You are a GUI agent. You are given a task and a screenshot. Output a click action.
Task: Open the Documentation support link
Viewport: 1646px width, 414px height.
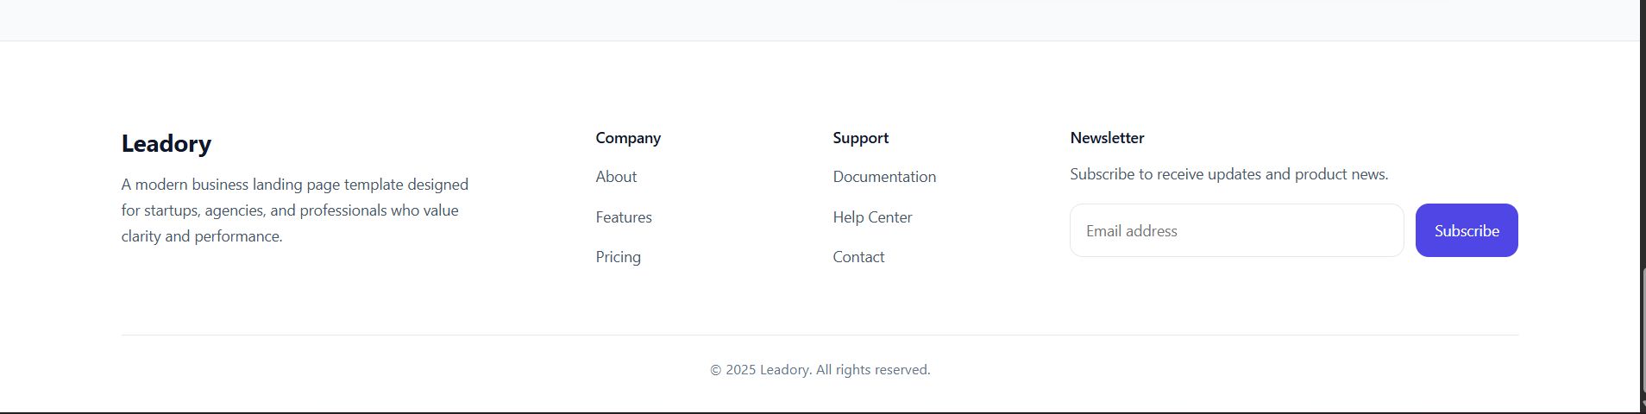pos(884,177)
